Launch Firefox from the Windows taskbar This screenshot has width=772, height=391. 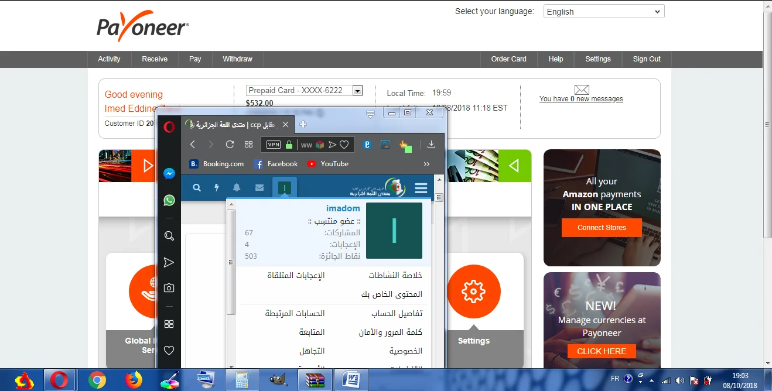point(134,380)
